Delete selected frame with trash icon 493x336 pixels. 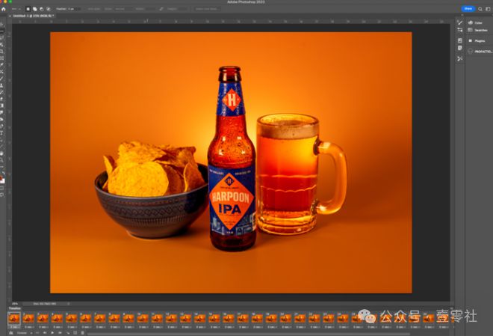tap(82, 333)
